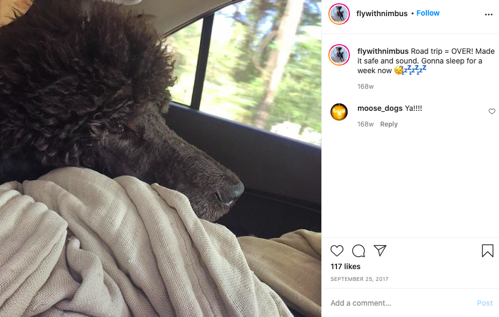Share post with paper plane icon
The image size is (499, 317).
click(x=380, y=251)
